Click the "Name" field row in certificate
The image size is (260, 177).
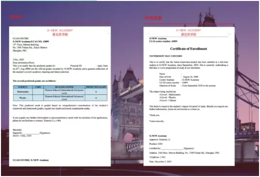click(170, 74)
